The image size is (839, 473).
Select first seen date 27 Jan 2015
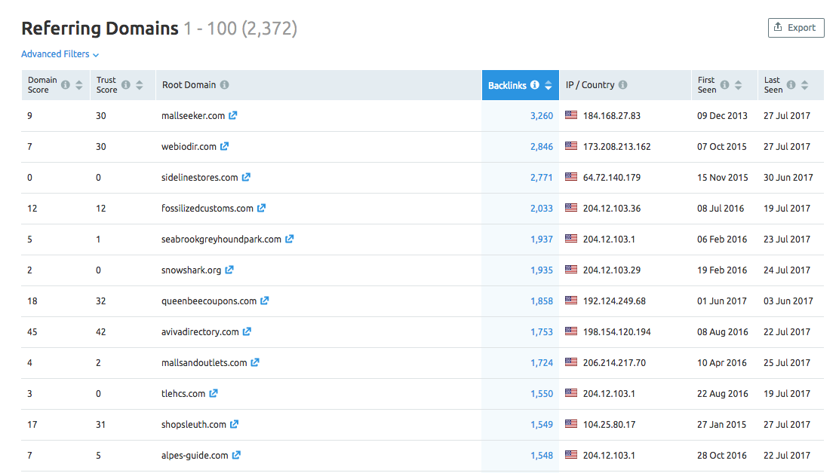pyautogui.click(x=722, y=425)
